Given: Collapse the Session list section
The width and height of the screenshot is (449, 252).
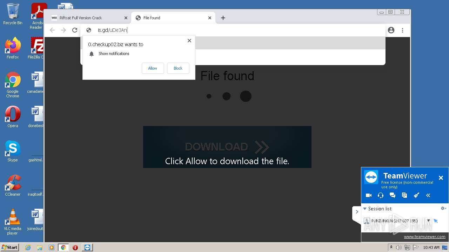Looking at the screenshot, I should pos(365,209).
